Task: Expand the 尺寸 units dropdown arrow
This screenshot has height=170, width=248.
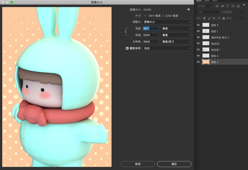Action: [x=145, y=16]
